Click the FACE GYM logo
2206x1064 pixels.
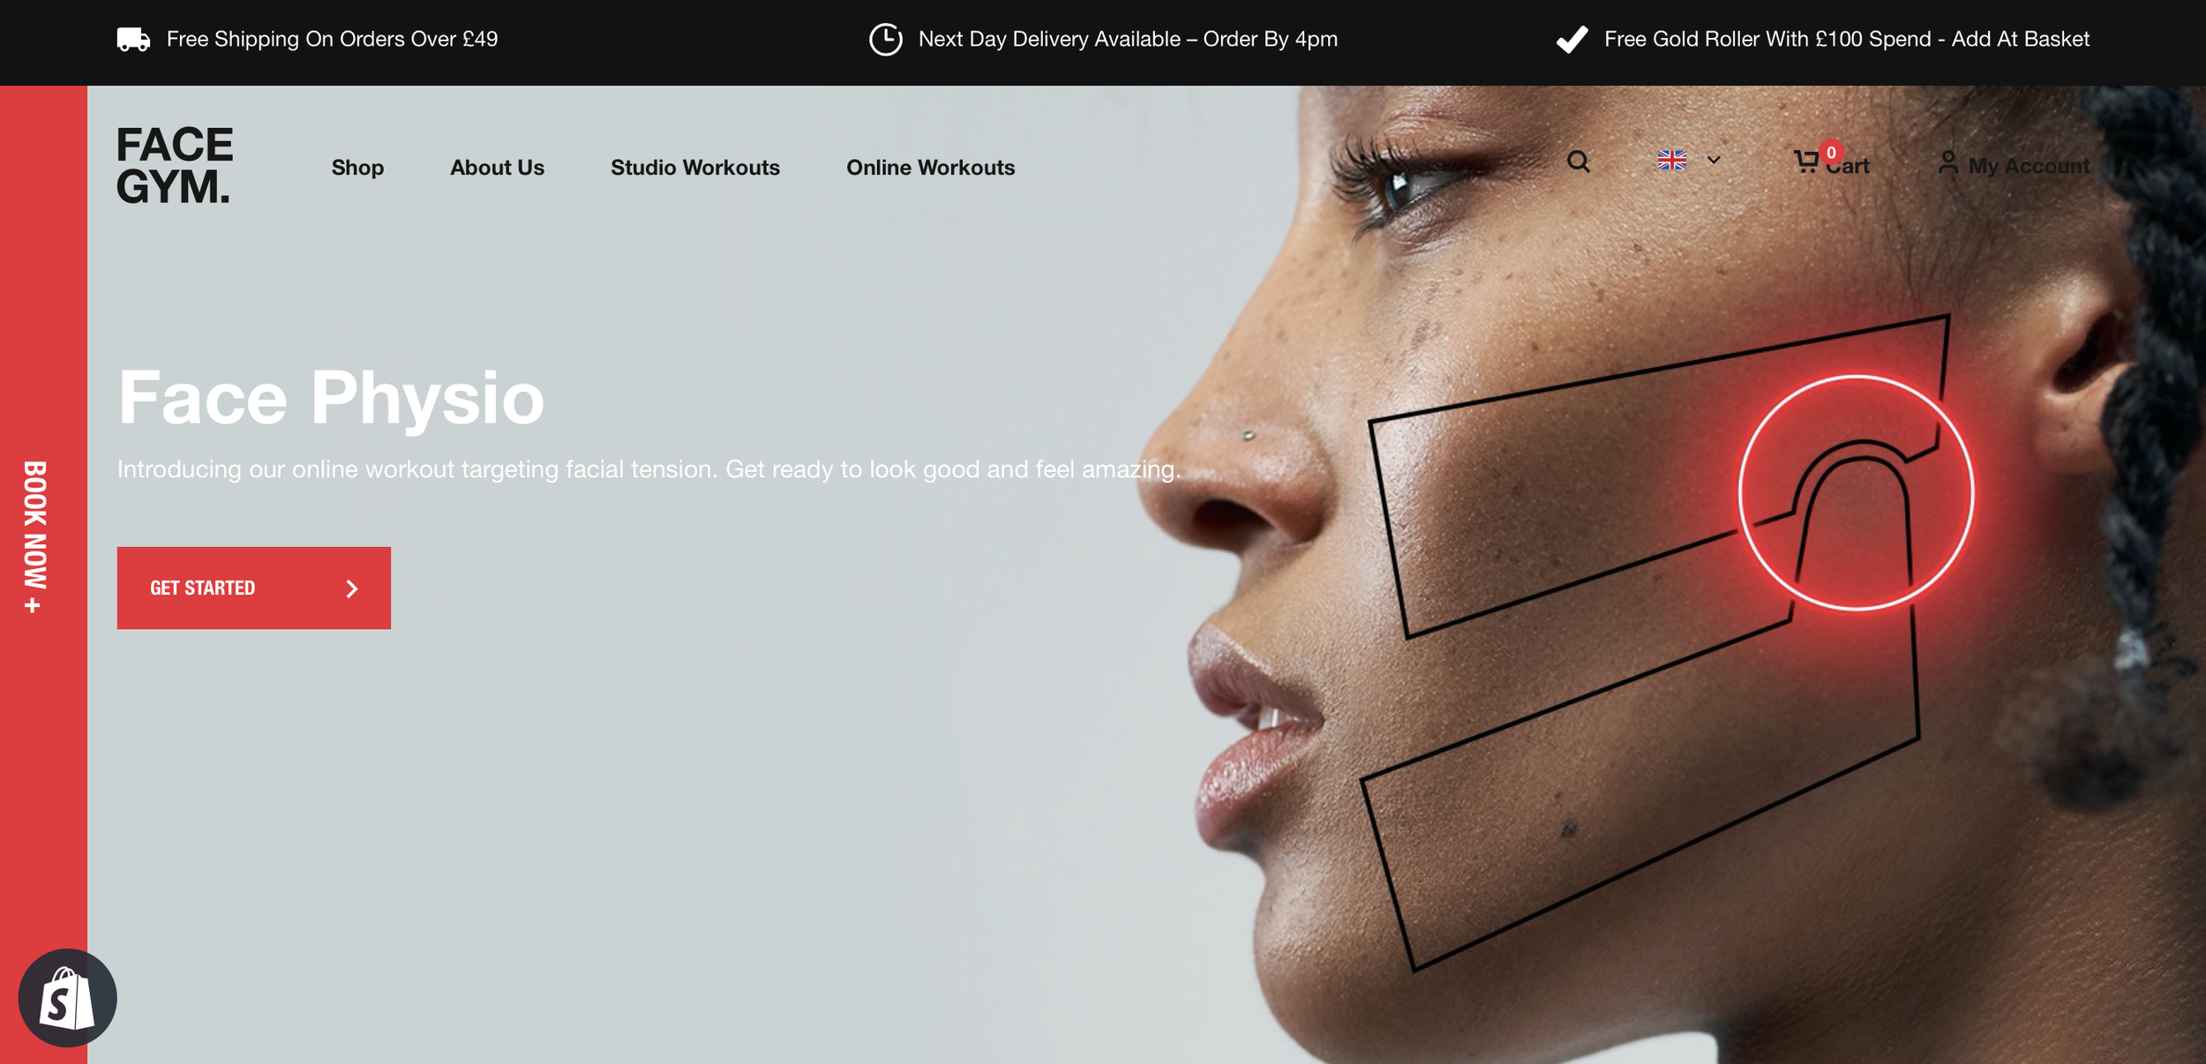point(175,165)
